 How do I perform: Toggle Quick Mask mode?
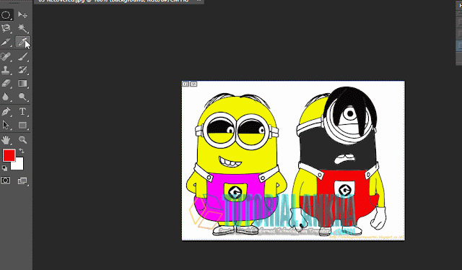pyautogui.click(x=5, y=180)
